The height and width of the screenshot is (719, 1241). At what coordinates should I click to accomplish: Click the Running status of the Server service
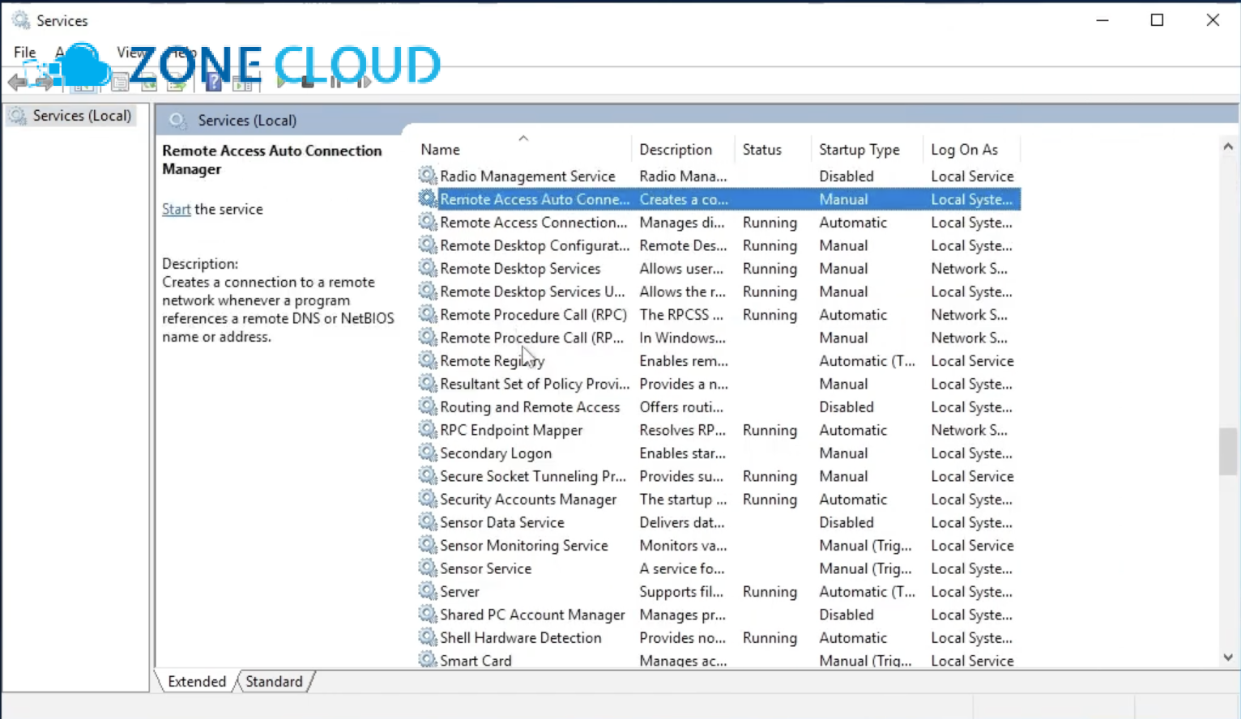pos(770,592)
